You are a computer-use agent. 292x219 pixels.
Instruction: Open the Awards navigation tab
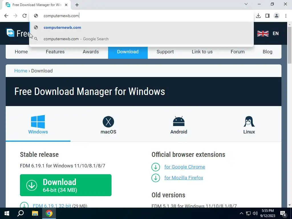pyautogui.click(x=91, y=52)
